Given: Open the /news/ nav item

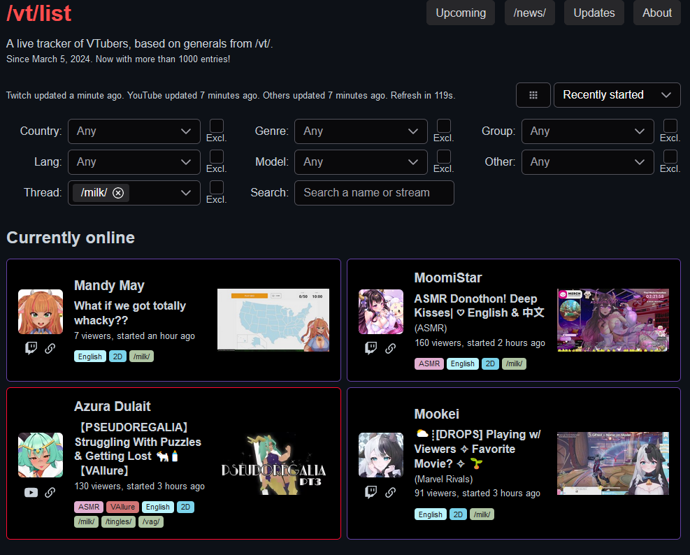Looking at the screenshot, I should [529, 13].
